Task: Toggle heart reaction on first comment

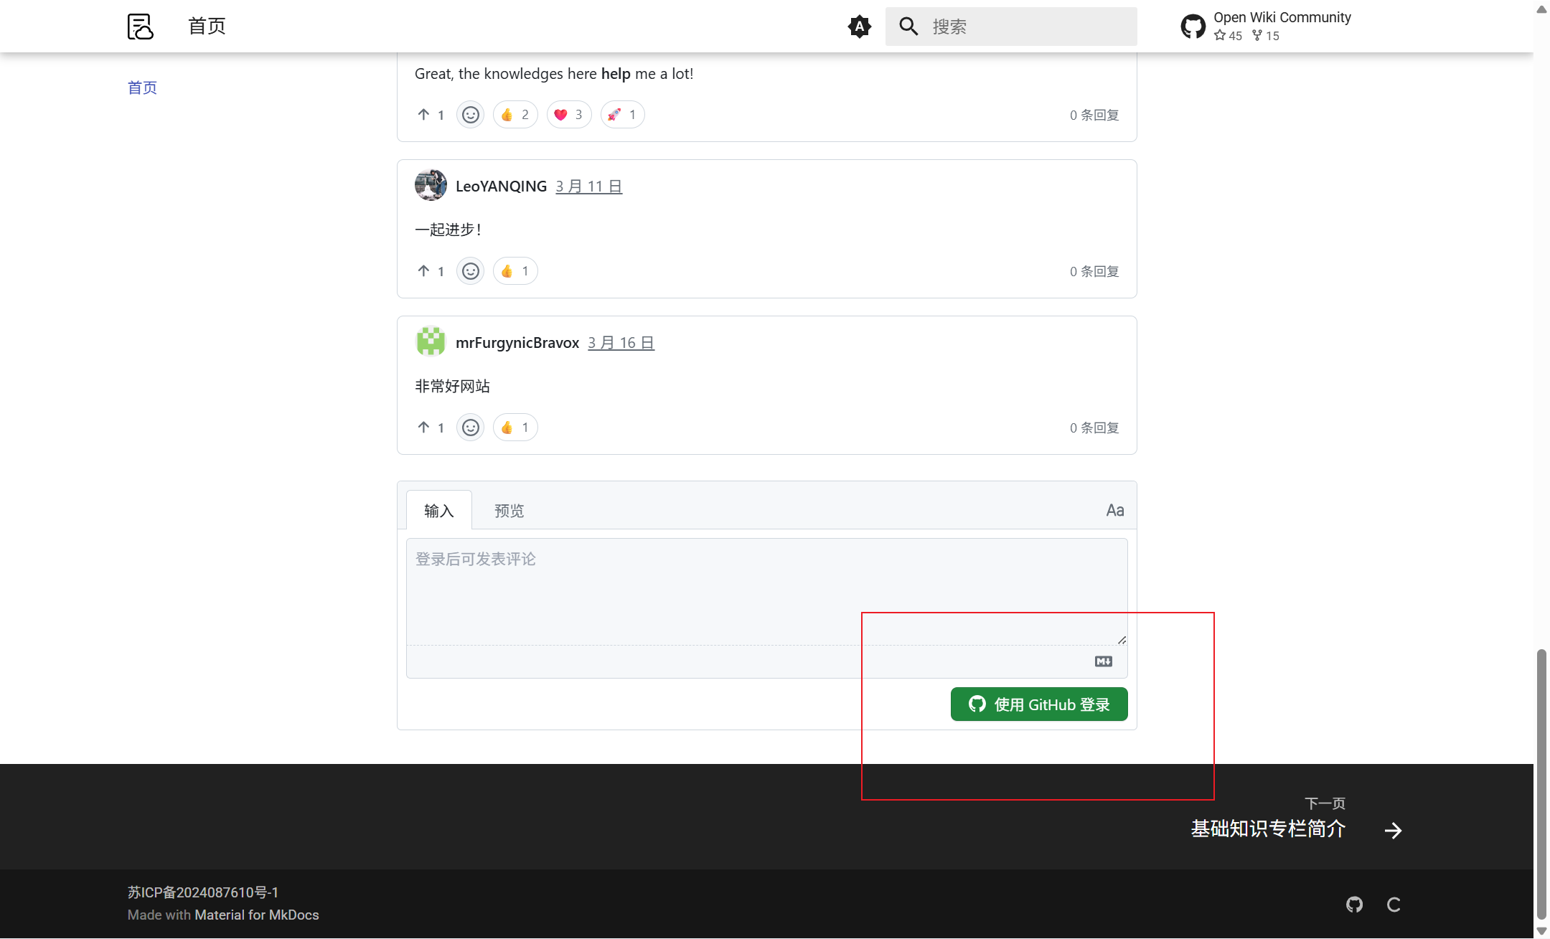Action: pyautogui.click(x=569, y=115)
